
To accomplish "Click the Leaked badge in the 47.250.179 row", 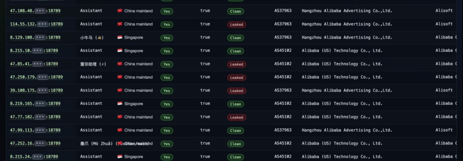I will pyautogui.click(x=237, y=78).
